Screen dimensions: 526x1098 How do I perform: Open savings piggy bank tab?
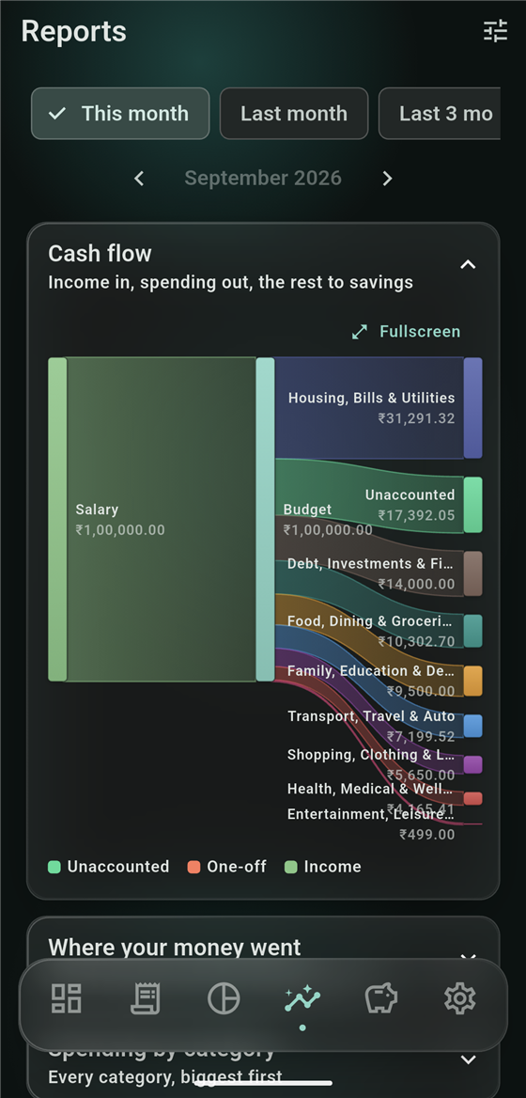tap(381, 997)
